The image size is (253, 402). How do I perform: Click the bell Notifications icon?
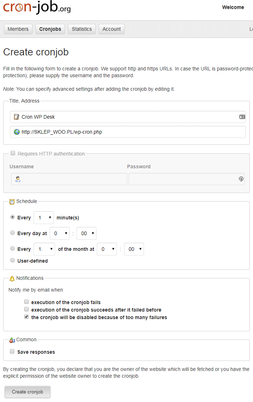point(12,278)
